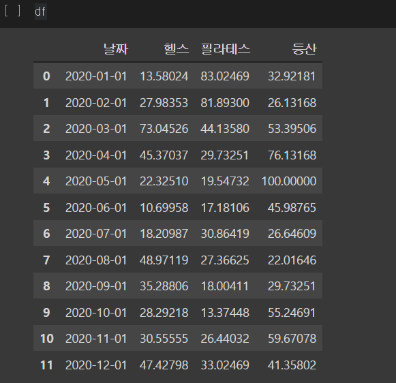Click row index 7
Image resolution: width=396 pixels, height=383 pixels.
point(46,260)
